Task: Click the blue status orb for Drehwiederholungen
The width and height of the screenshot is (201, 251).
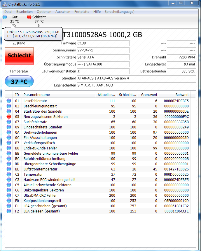Action: point(9,132)
